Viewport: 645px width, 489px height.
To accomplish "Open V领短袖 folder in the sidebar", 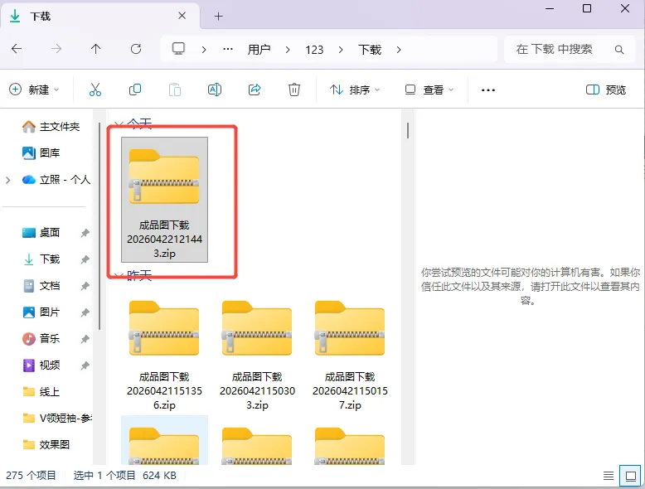I will (x=56, y=419).
